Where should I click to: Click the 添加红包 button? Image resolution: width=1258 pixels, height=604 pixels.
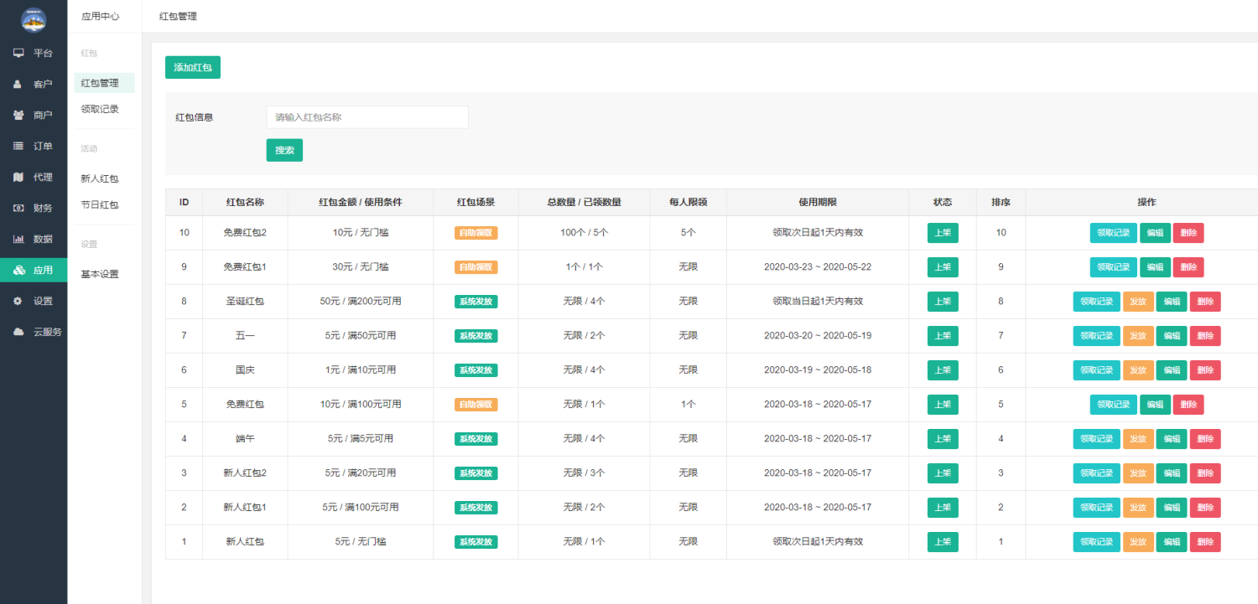(x=193, y=67)
